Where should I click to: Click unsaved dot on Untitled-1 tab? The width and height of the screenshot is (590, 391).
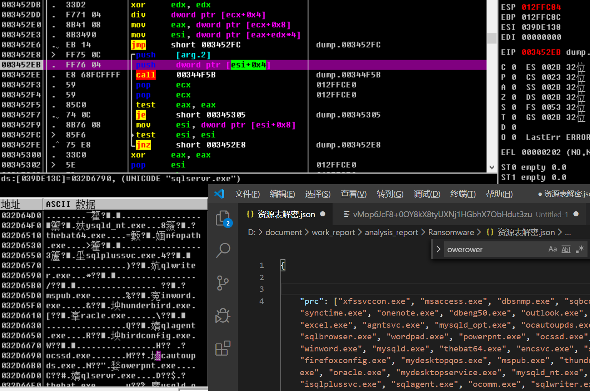pos(576,214)
